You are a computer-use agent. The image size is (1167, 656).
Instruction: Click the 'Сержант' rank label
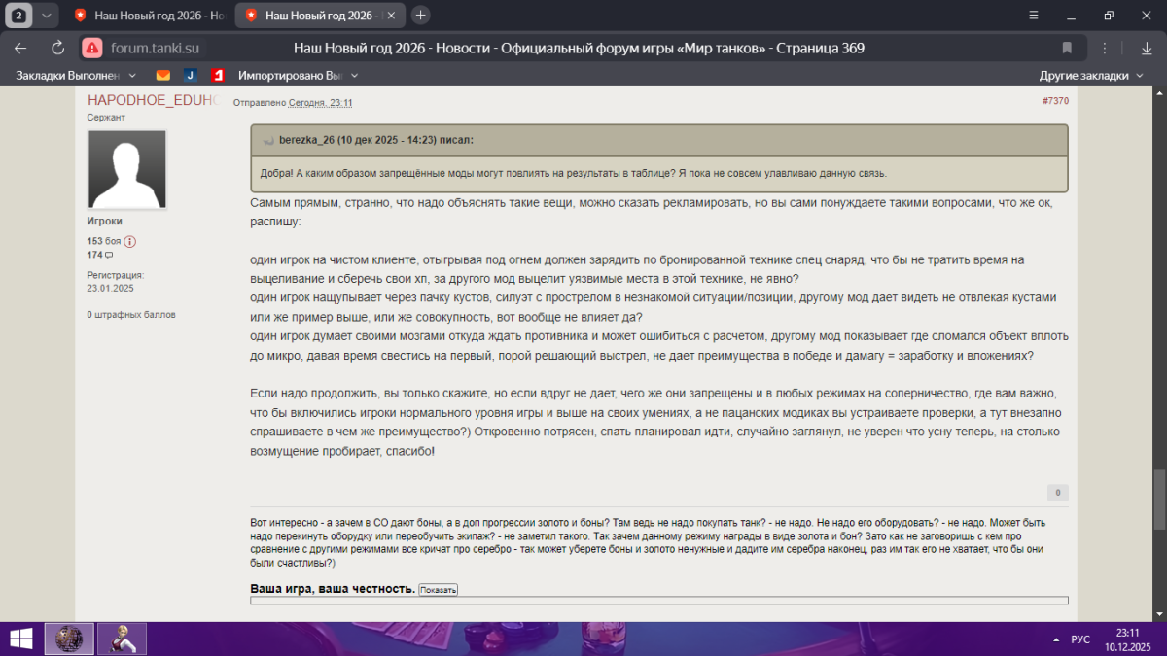tap(106, 117)
